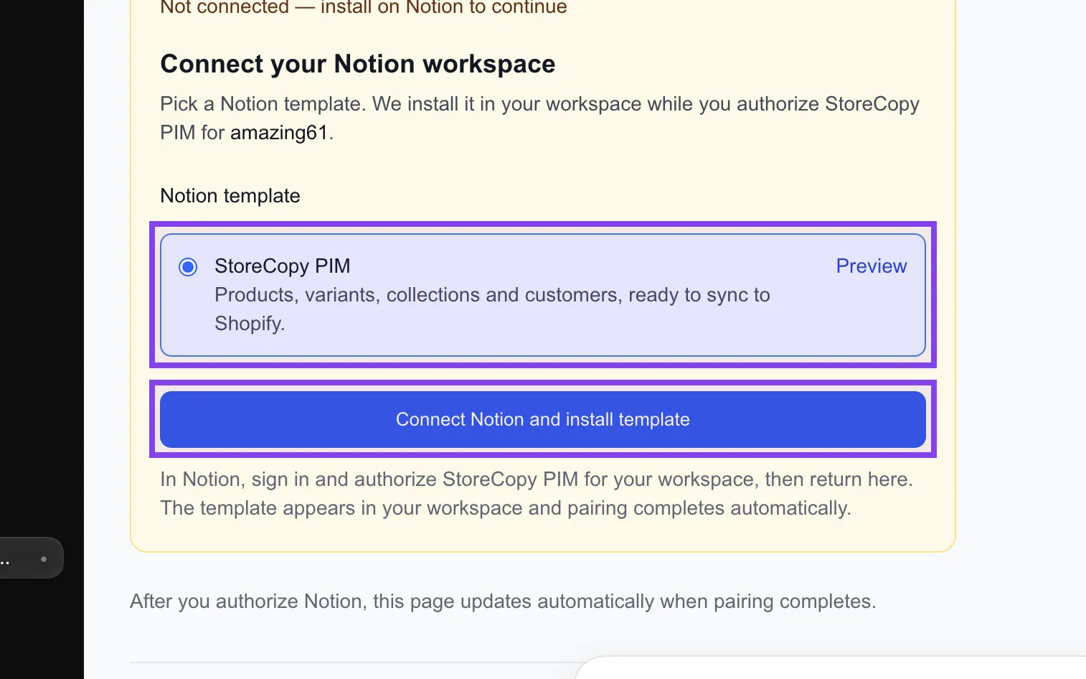Click the 'Not connected' status text

click(364, 7)
